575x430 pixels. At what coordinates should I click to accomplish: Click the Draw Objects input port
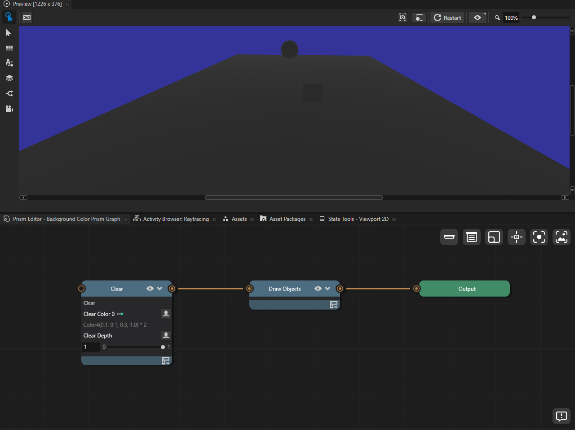pos(249,289)
